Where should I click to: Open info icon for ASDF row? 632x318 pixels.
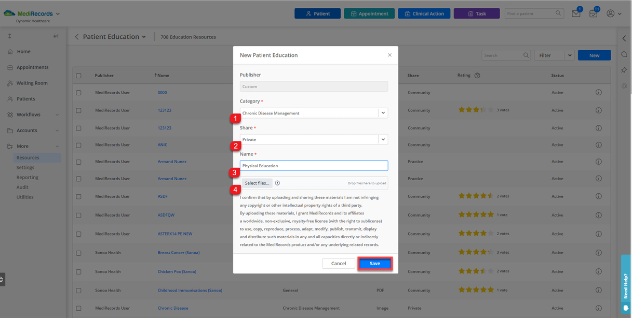(x=598, y=196)
